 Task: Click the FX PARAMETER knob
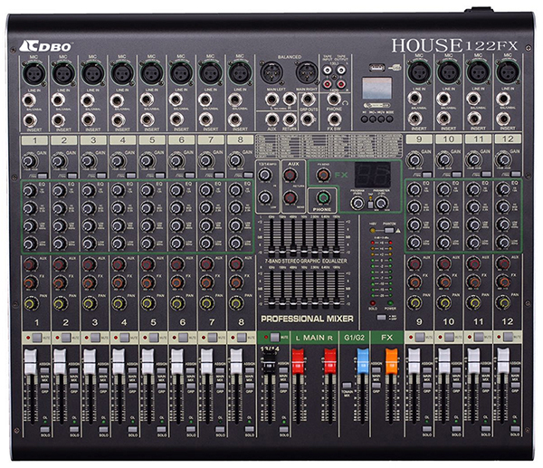tap(381, 203)
